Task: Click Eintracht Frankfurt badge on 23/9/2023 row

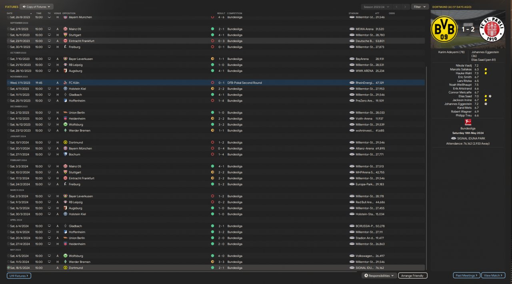Action: [65, 41]
